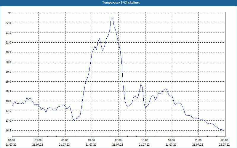Click the 'Temperatur [°C] skaliert' title
This screenshot has width=237, height=148.
tap(121, 3)
